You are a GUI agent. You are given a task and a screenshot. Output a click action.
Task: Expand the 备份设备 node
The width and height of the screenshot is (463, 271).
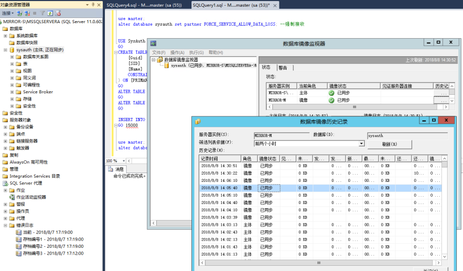tap(5, 127)
